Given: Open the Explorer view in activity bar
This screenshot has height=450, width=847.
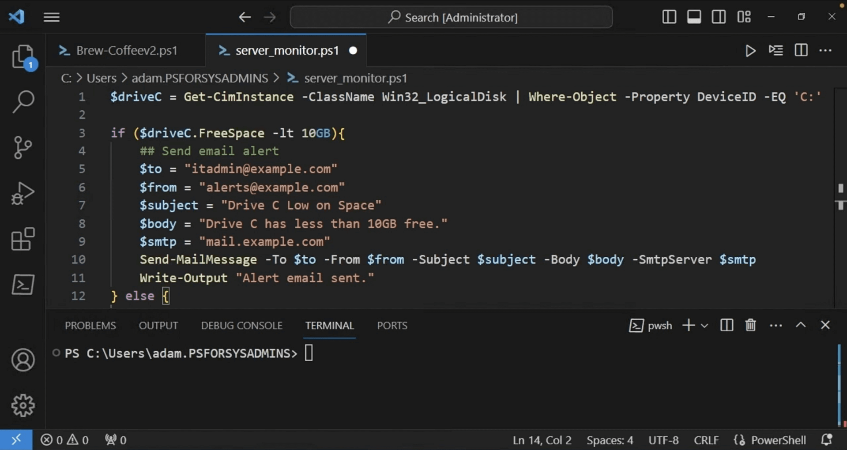Looking at the screenshot, I should tap(23, 56).
